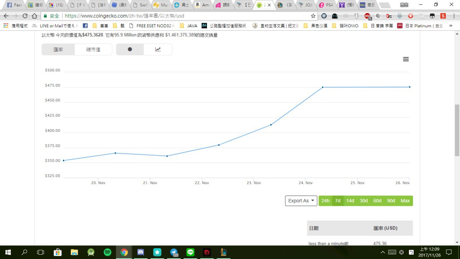This screenshot has width=460, height=259.
Task: Select the 24h time range
Action: (325, 201)
